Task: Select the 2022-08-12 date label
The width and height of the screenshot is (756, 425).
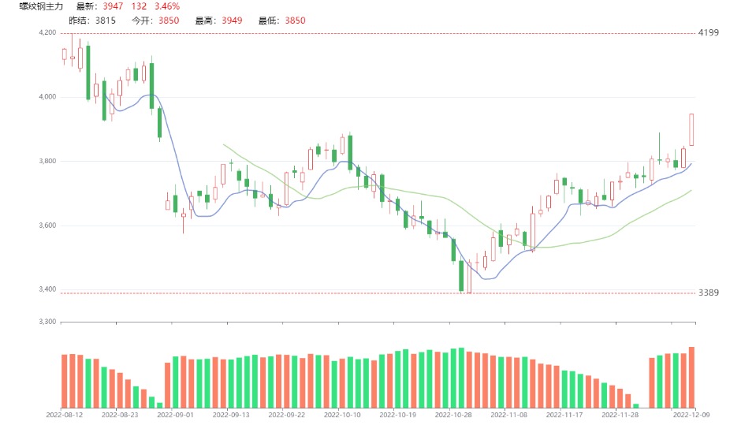Action: pos(64,413)
